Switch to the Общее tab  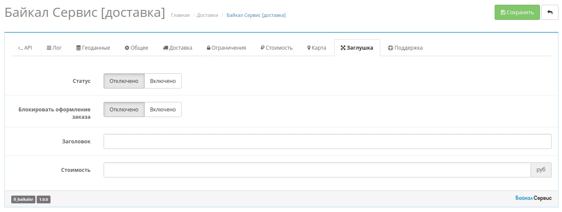click(136, 48)
